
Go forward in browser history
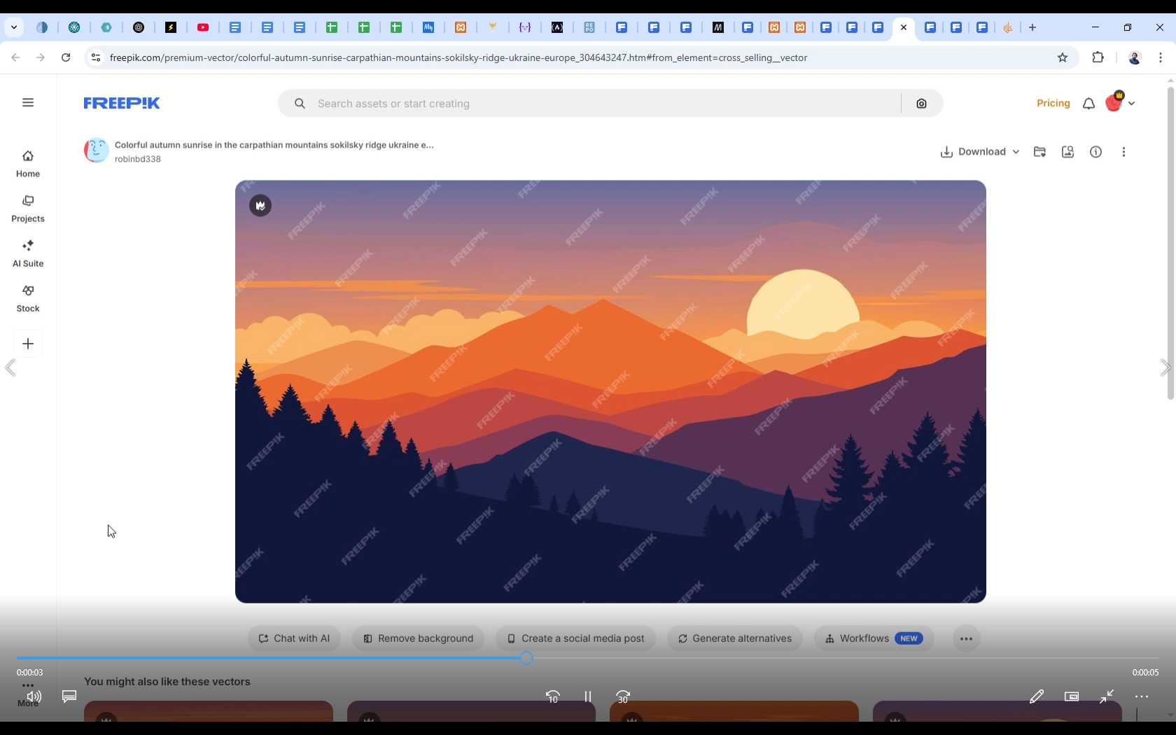(41, 58)
